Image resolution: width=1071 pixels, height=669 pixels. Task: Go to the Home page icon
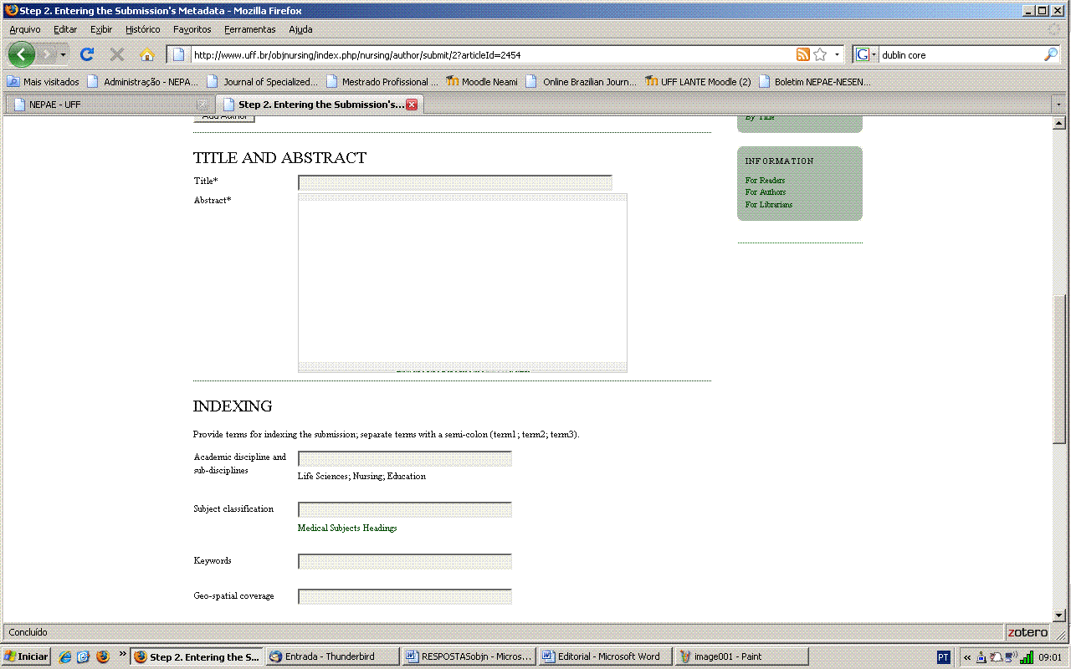pos(147,55)
